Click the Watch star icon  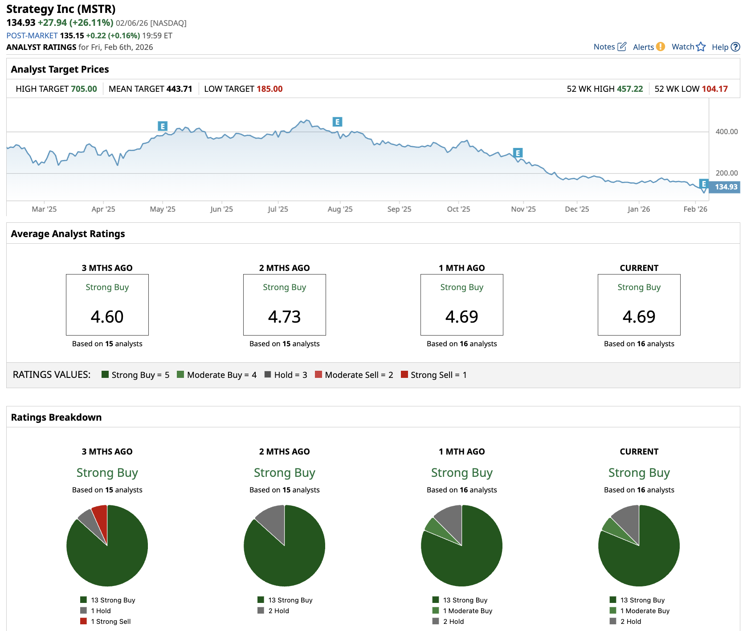point(701,46)
